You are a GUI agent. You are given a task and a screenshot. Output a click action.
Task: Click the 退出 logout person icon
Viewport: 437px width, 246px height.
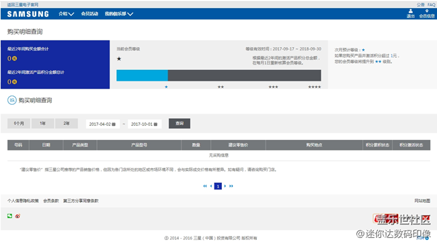411,11
